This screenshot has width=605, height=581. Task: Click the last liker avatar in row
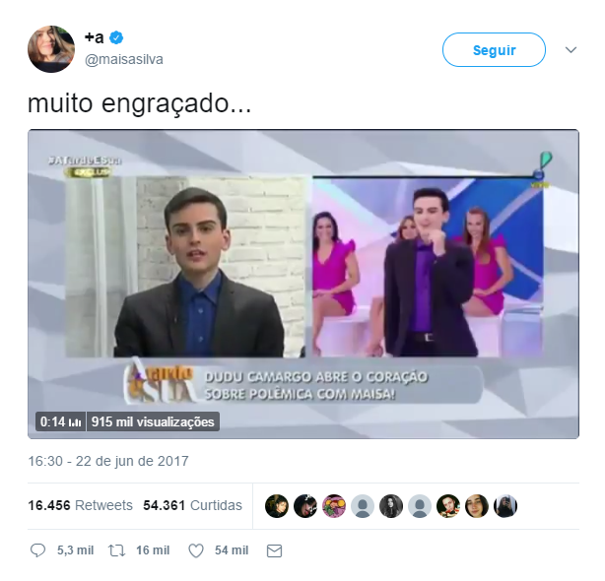click(x=505, y=506)
